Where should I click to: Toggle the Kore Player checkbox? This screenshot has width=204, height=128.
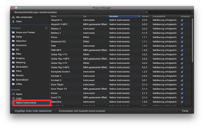coord(182,85)
